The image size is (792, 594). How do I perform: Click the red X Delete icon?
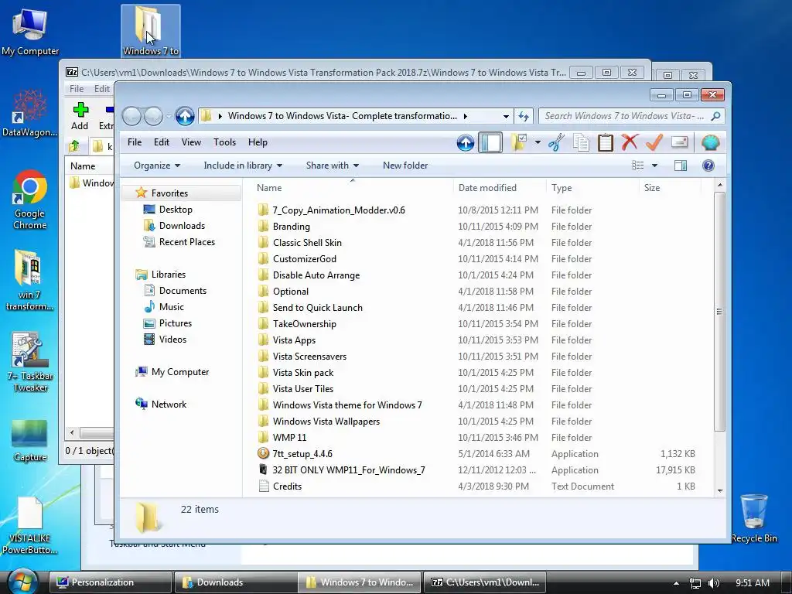[x=630, y=142]
